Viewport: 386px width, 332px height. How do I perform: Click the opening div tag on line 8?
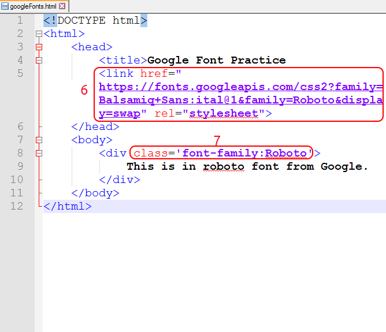(x=113, y=153)
